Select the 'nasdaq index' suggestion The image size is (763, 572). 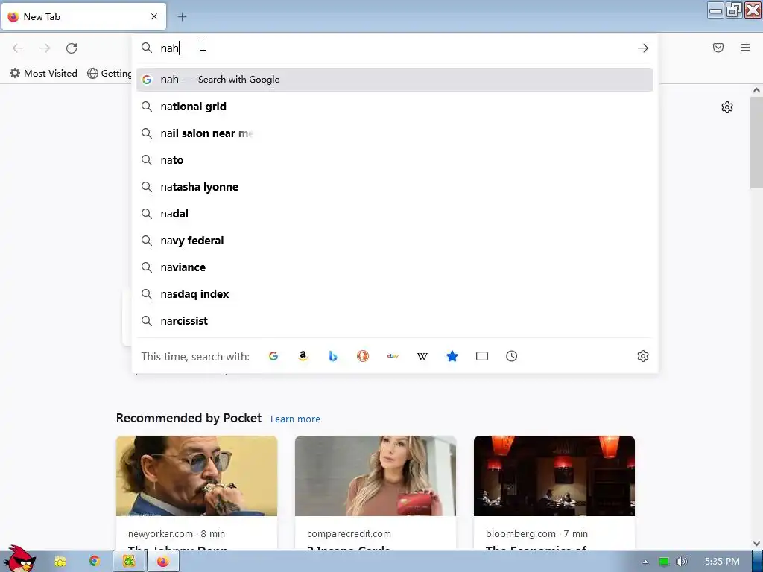click(395, 293)
